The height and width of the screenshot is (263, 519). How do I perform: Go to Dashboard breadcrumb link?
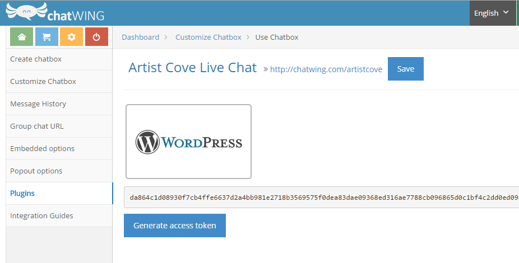click(x=140, y=37)
